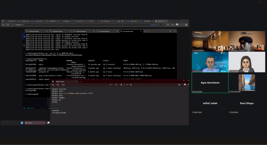Screen dimensions: 267x145
Task: Click bold formatting icon in Notepad
Action: click(121, 85)
